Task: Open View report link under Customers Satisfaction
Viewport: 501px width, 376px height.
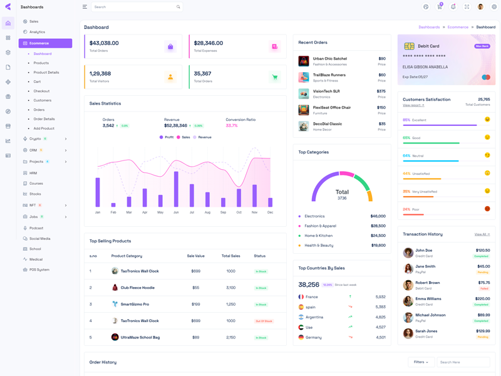Action: (413, 105)
